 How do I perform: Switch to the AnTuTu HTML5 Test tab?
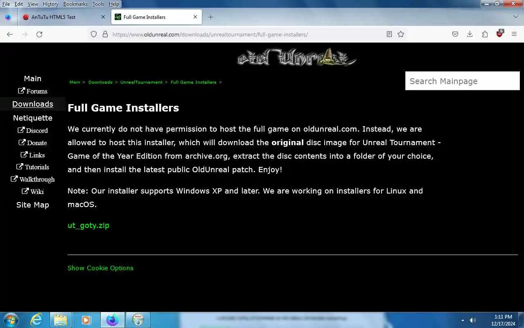(64, 17)
